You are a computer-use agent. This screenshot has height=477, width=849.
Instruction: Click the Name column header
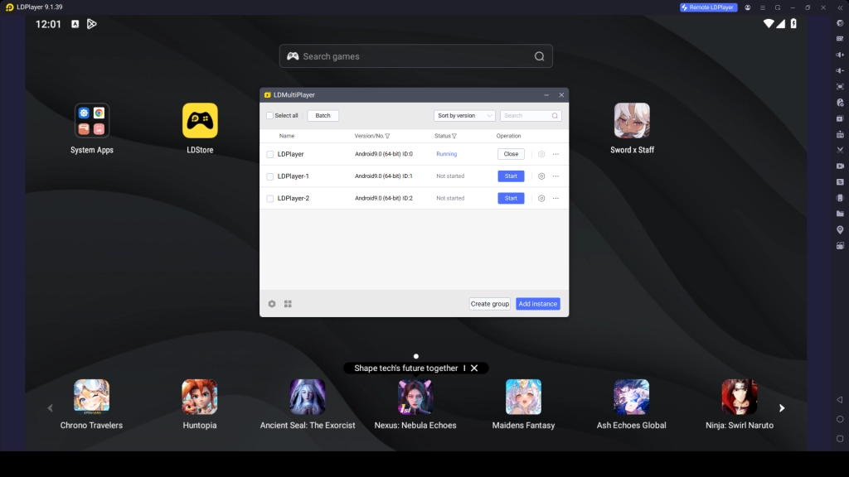287,137
